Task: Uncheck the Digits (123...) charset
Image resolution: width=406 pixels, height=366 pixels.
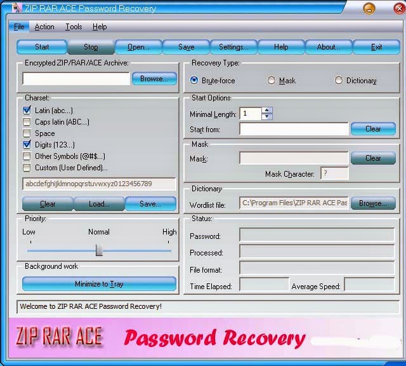Action: click(27, 145)
